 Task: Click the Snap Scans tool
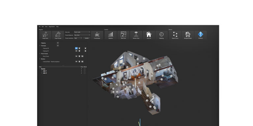[45, 35]
